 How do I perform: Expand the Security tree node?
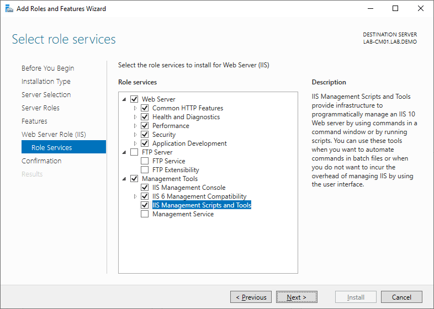click(135, 135)
